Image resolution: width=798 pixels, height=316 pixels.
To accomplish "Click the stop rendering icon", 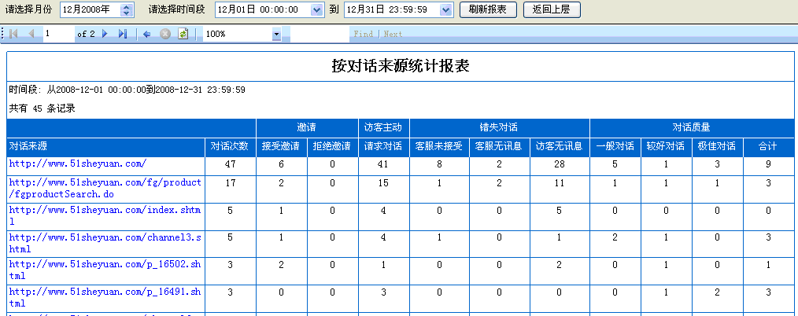I will (x=165, y=34).
